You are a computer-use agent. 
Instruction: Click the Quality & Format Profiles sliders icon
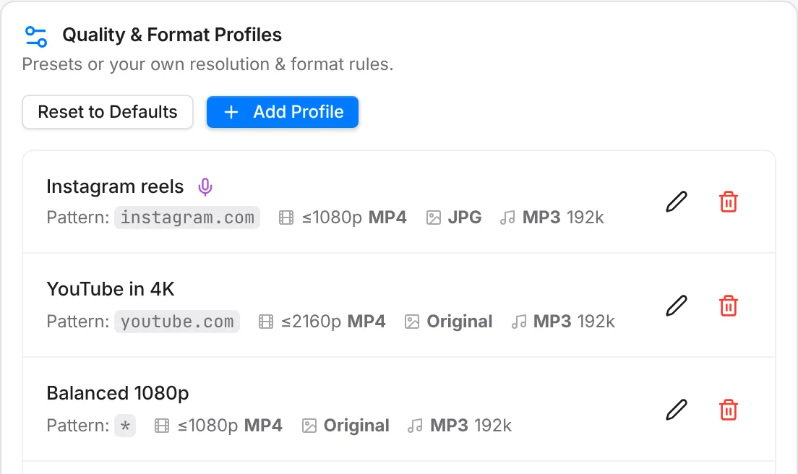35,36
